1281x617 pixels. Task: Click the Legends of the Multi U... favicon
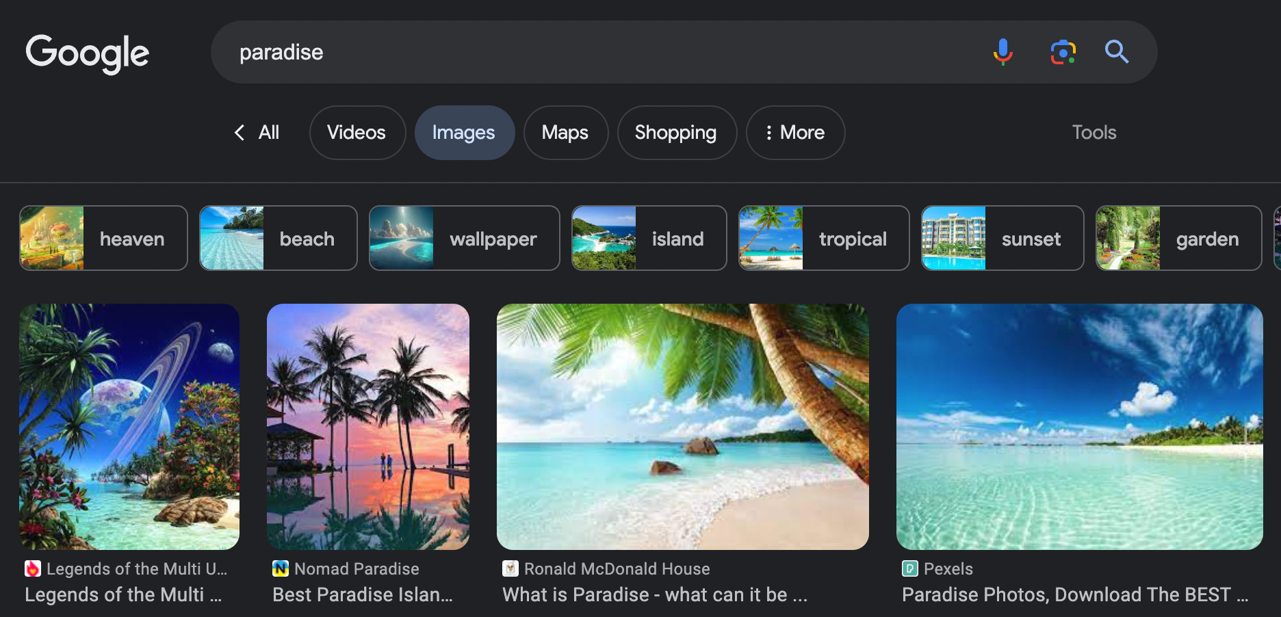coord(33,568)
